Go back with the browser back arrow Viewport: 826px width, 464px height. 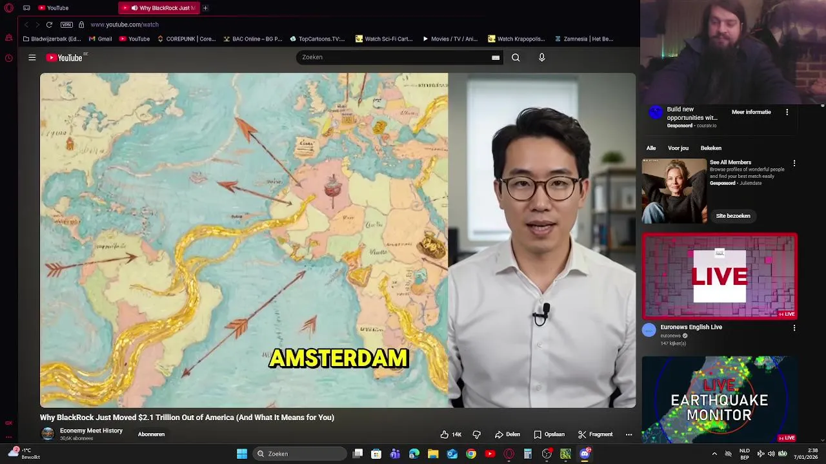tap(26, 24)
